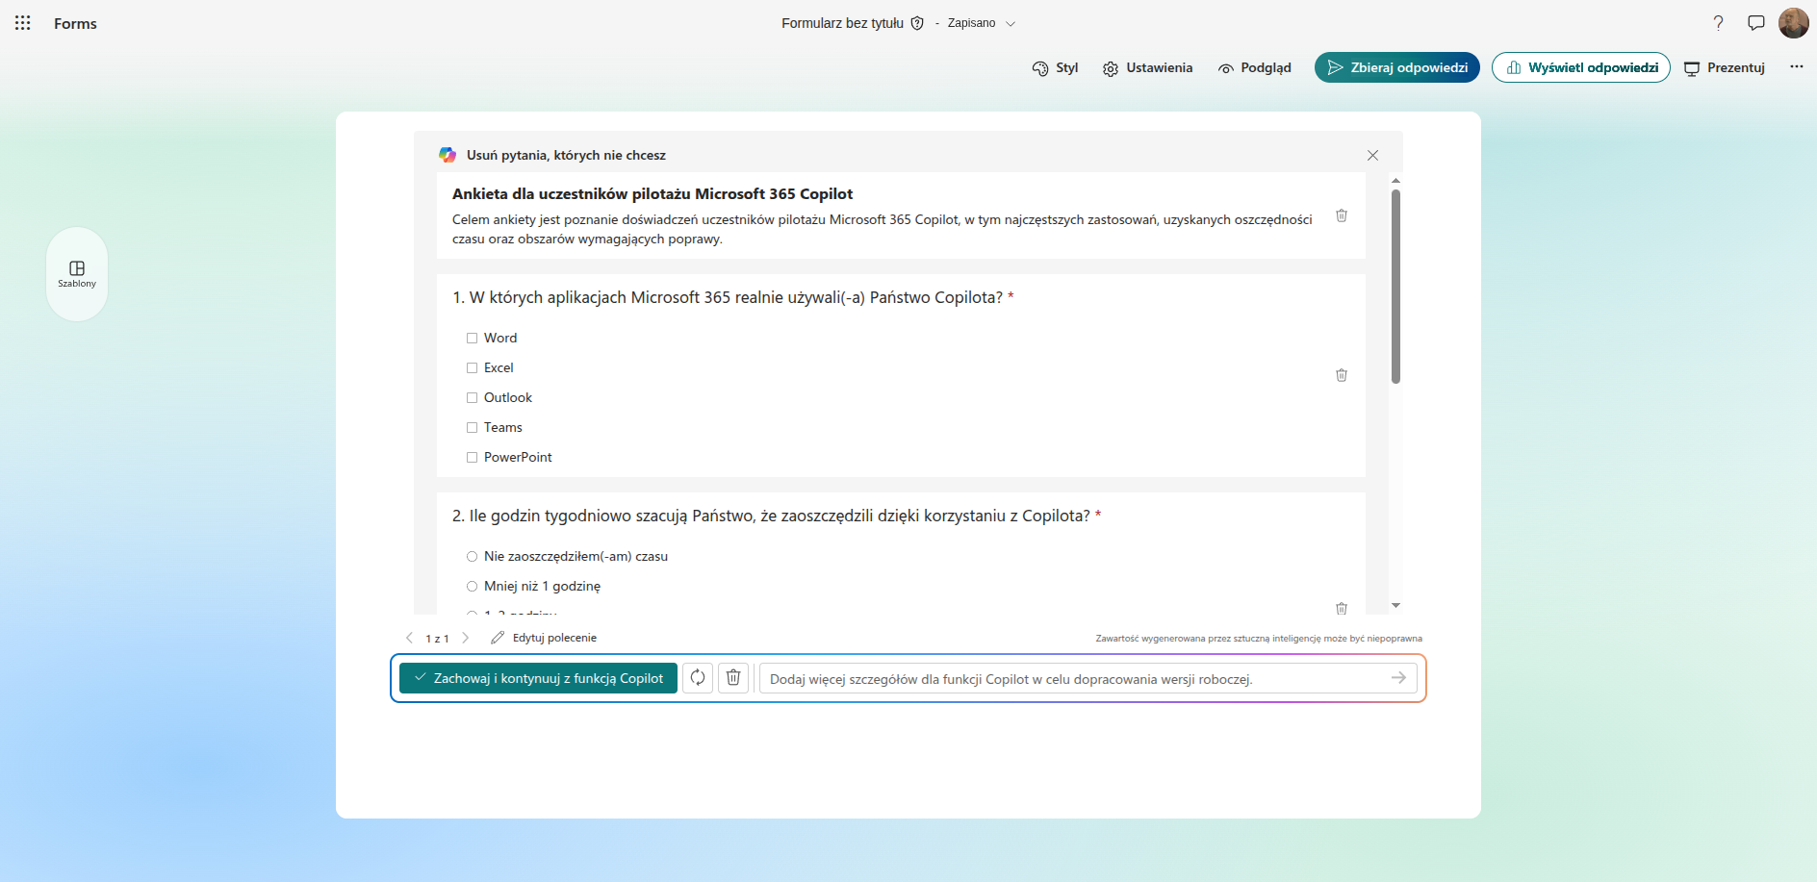This screenshot has width=1817, height=882.
Task: Click the Copilot logo icon
Action: click(x=448, y=155)
